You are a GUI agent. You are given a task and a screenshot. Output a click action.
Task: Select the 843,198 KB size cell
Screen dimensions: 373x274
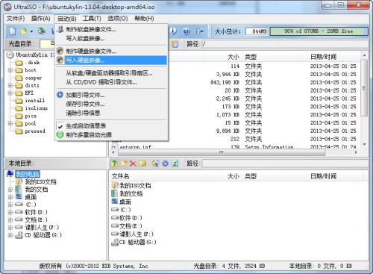click(225, 82)
